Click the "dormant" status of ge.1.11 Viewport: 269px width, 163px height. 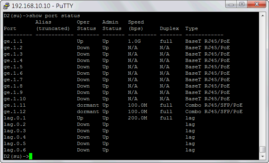88,105
